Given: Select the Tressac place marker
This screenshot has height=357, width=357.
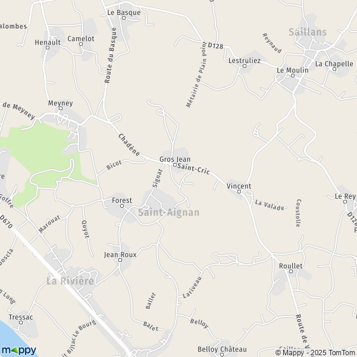Looking at the screenshot, I should (21, 322).
